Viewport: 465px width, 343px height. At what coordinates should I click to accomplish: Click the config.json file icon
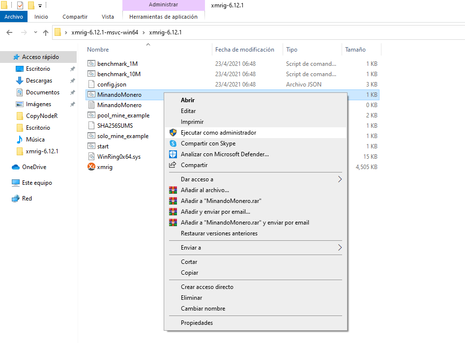(x=91, y=85)
